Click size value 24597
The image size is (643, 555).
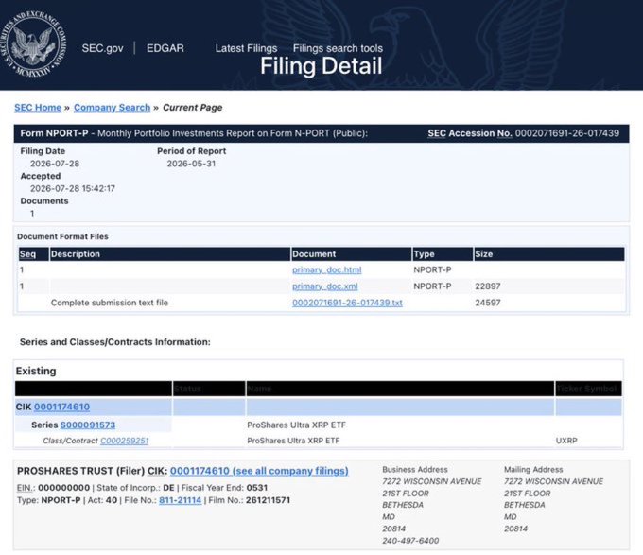488,303
